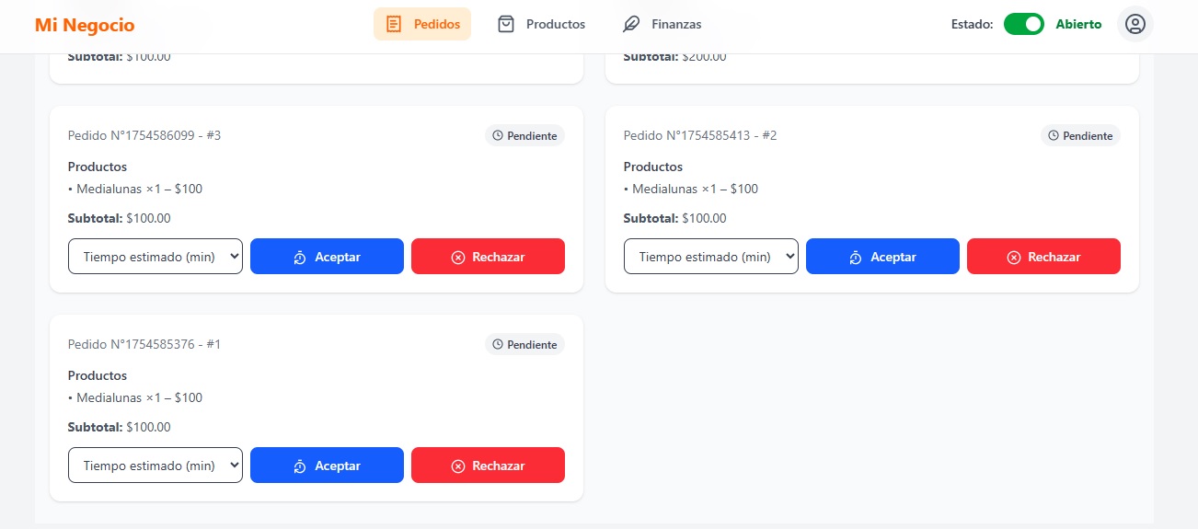Select the text "Pedido N°1754585376 - #1"
Viewport: 1198px width, 529px height.
click(x=144, y=344)
